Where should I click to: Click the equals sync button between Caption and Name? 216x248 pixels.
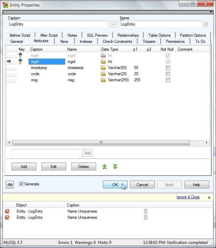pyautogui.click(x=113, y=24)
